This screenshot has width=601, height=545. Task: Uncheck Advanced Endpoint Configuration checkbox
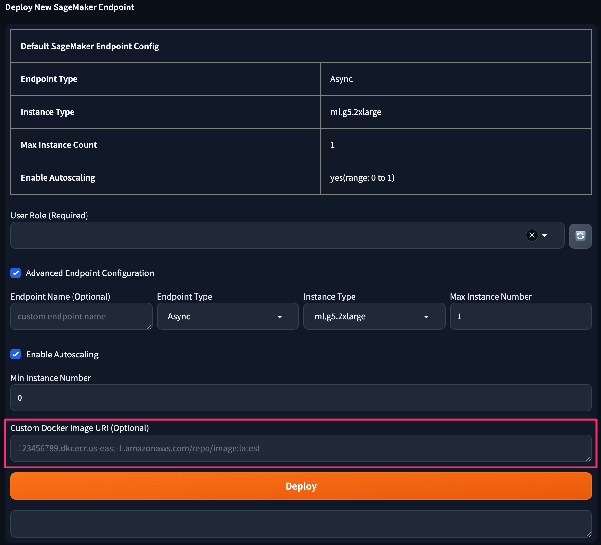[16, 273]
